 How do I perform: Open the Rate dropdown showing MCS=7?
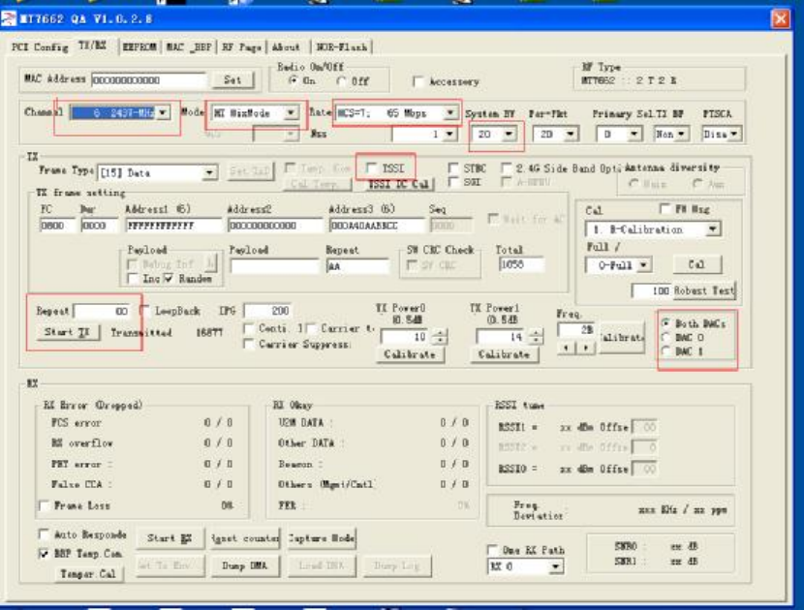(x=450, y=112)
